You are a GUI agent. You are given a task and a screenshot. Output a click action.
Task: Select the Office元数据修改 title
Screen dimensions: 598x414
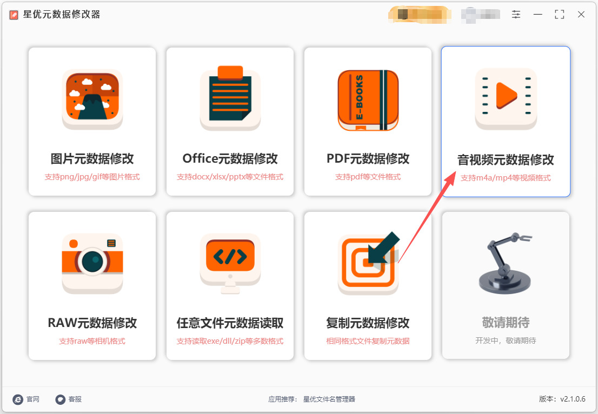[x=230, y=158]
